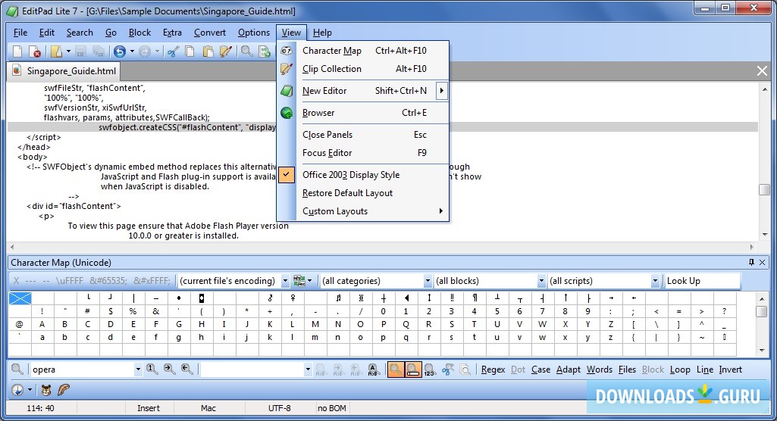Screen dimensions: 777x421
Task: Expand the all blocks dropdown
Action: click(x=489, y=281)
